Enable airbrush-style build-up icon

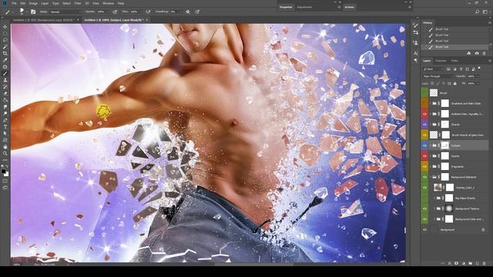(x=148, y=12)
